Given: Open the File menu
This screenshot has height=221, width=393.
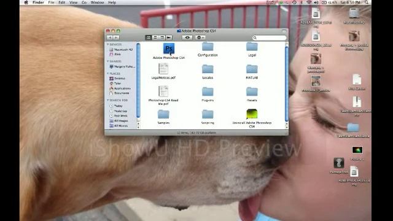Looking at the screenshot, I should (51, 2).
